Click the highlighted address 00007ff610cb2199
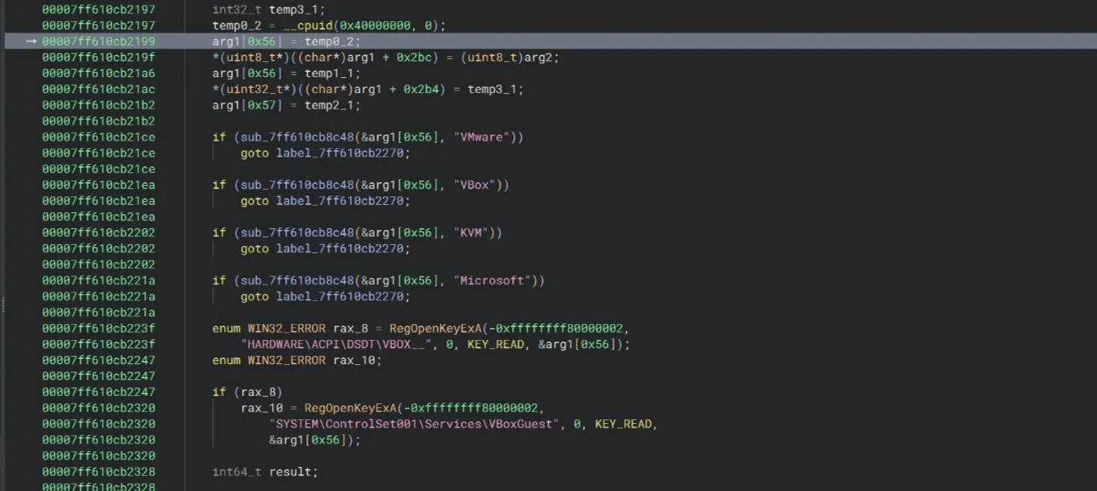 pos(98,42)
